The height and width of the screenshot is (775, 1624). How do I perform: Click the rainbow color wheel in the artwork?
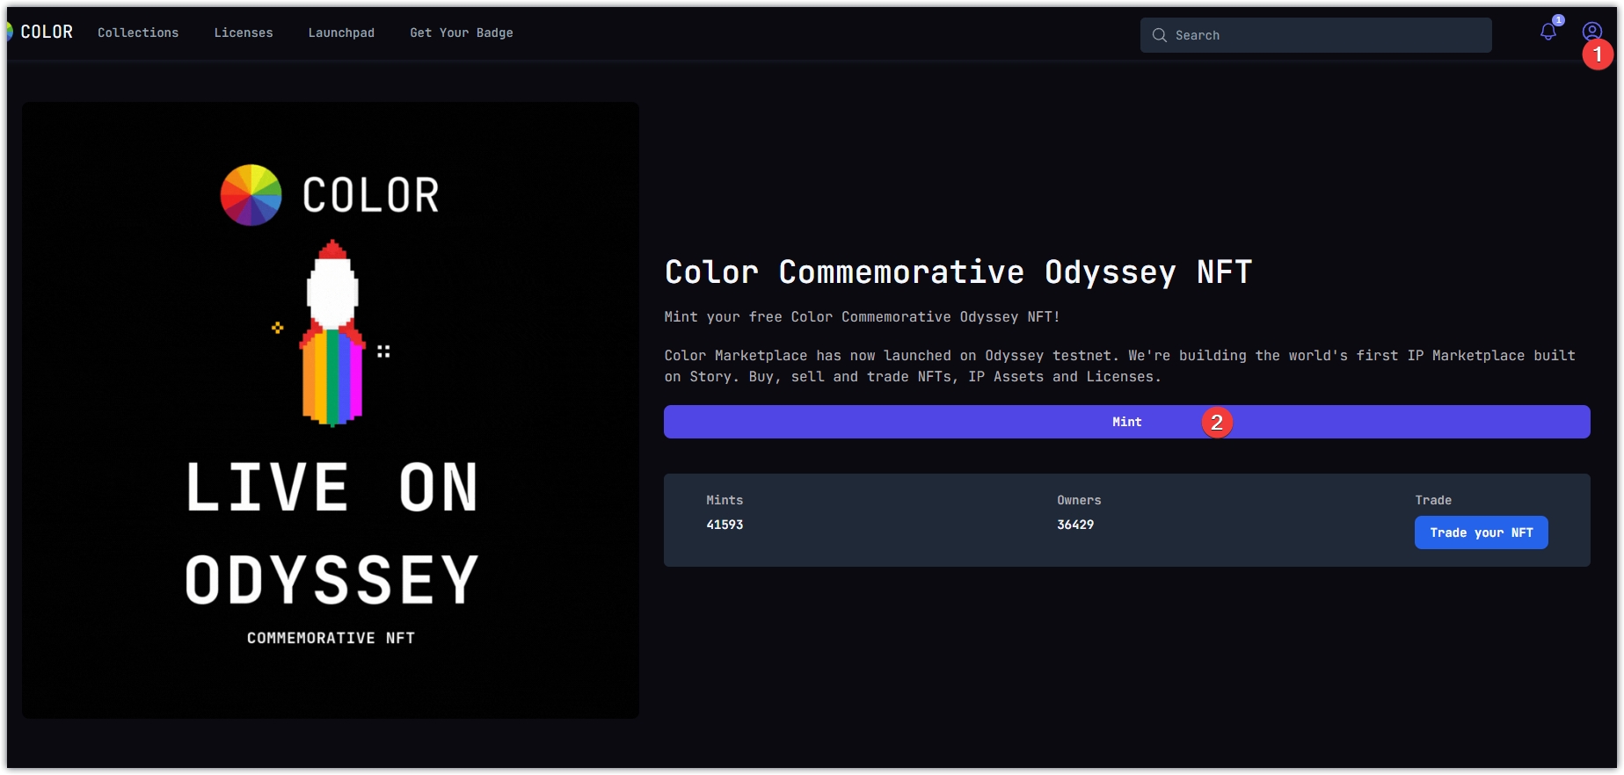[251, 195]
